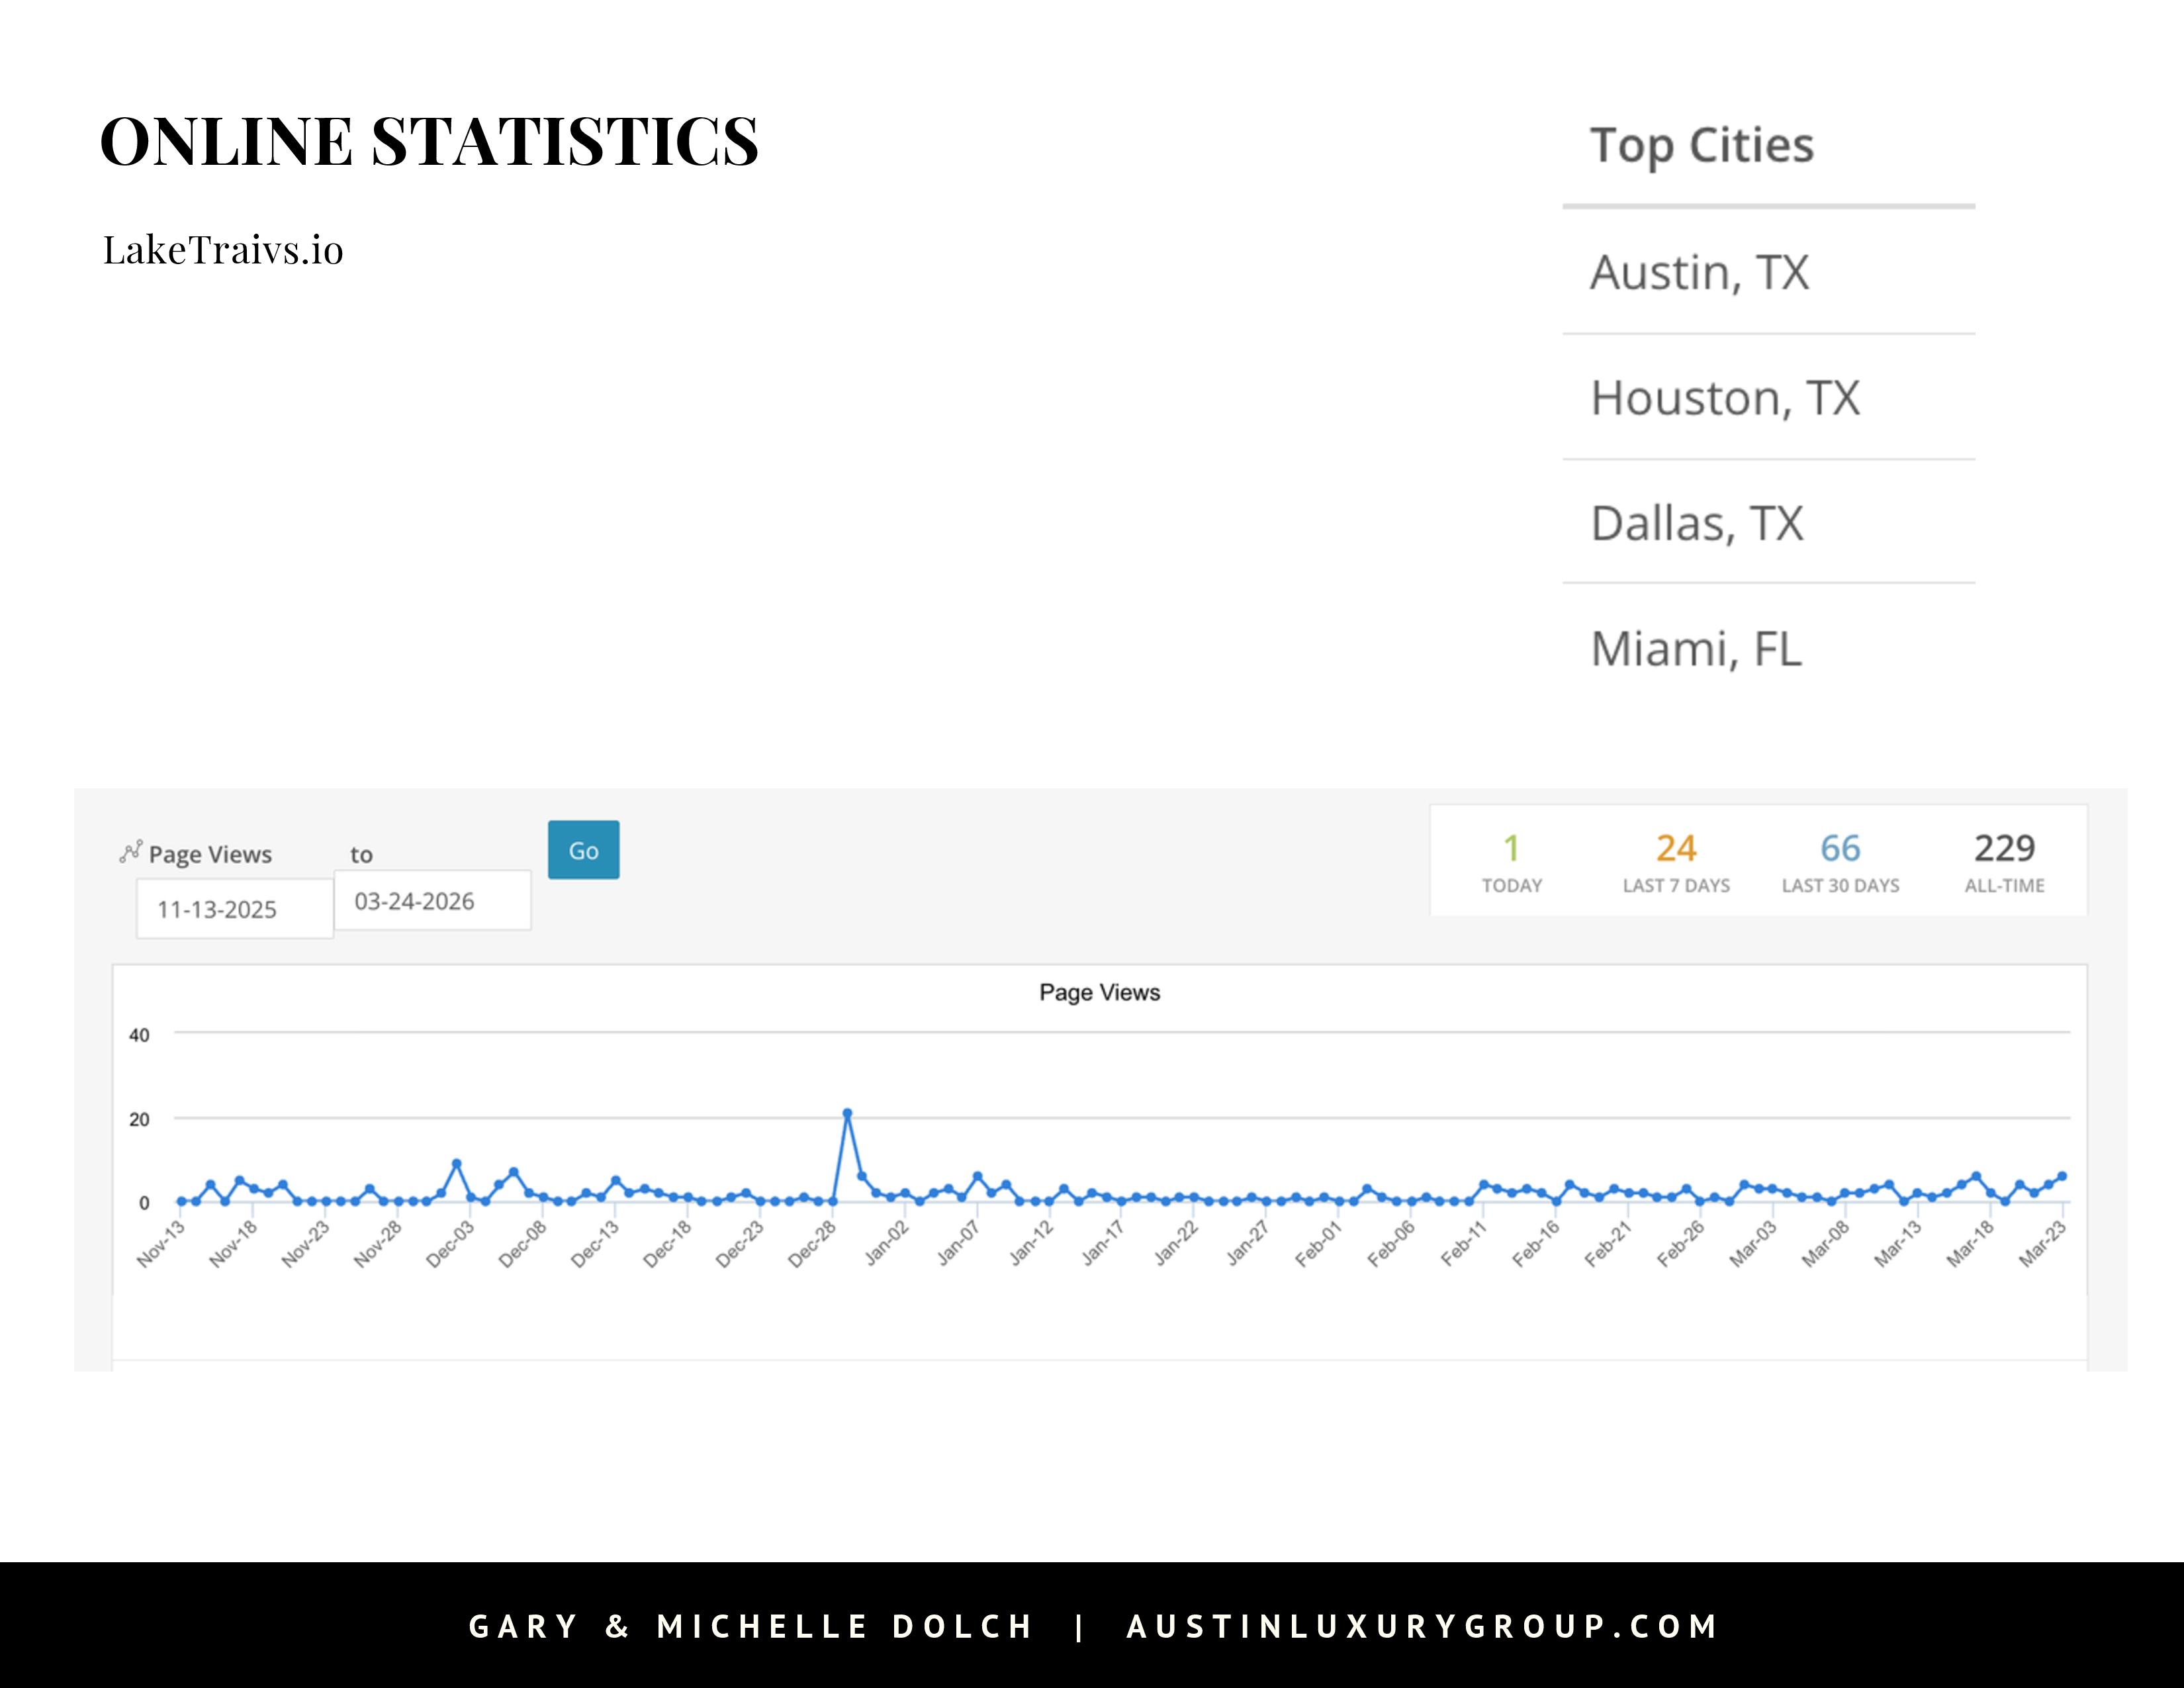Click the blue Go button
The height and width of the screenshot is (1688, 2184).
coord(583,850)
